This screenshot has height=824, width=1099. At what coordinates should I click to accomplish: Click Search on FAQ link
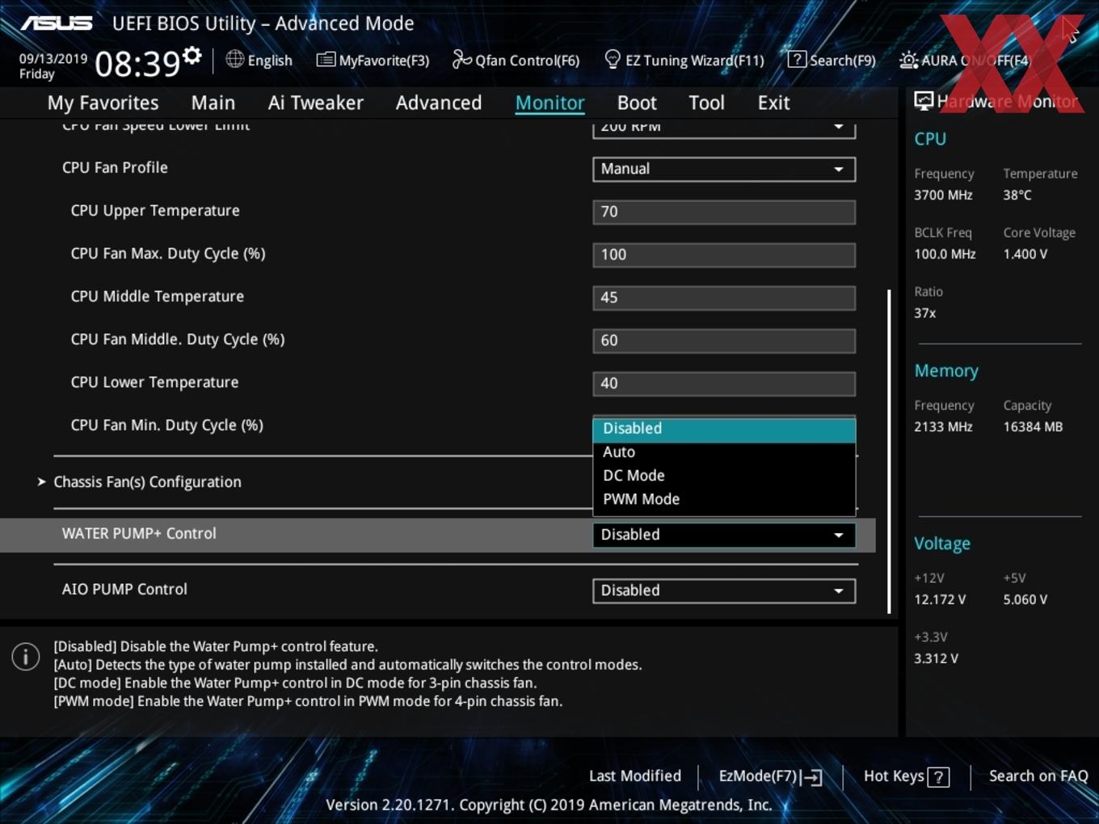pyautogui.click(x=1038, y=776)
